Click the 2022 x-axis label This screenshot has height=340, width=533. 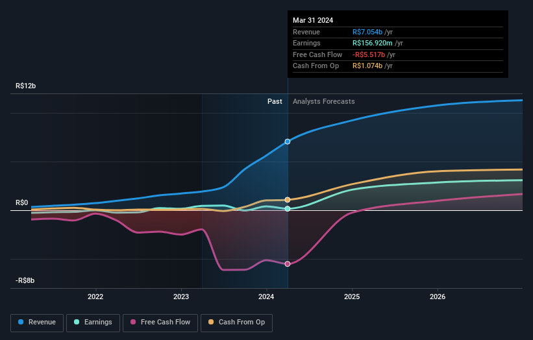(95, 297)
